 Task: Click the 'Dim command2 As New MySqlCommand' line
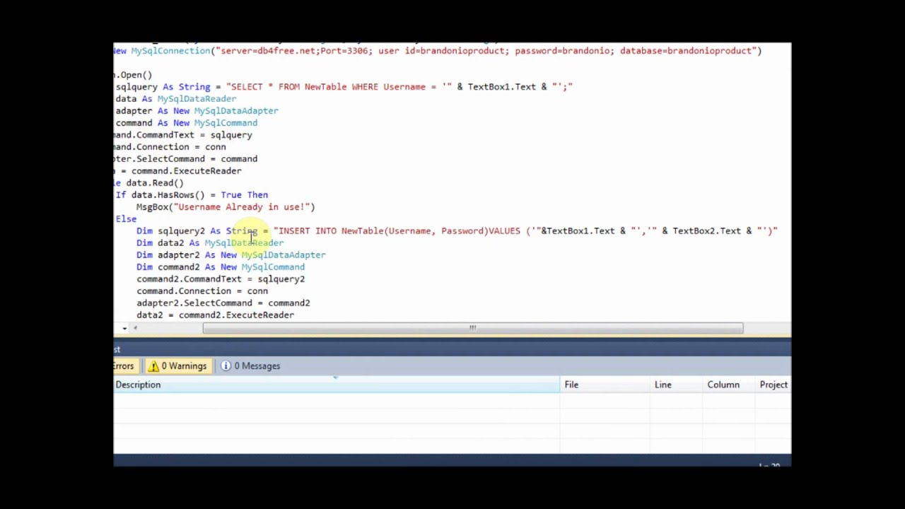point(221,267)
